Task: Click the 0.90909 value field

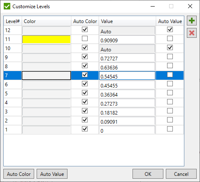Action: click(127, 39)
